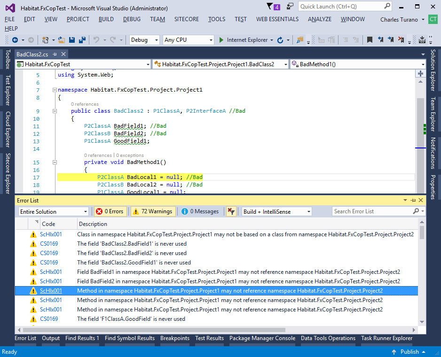This screenshot has width=441, height=357.
Task: Toggle a bookmark with the toolbar icon
Action: pyautogui.click(x=370, y=40)
